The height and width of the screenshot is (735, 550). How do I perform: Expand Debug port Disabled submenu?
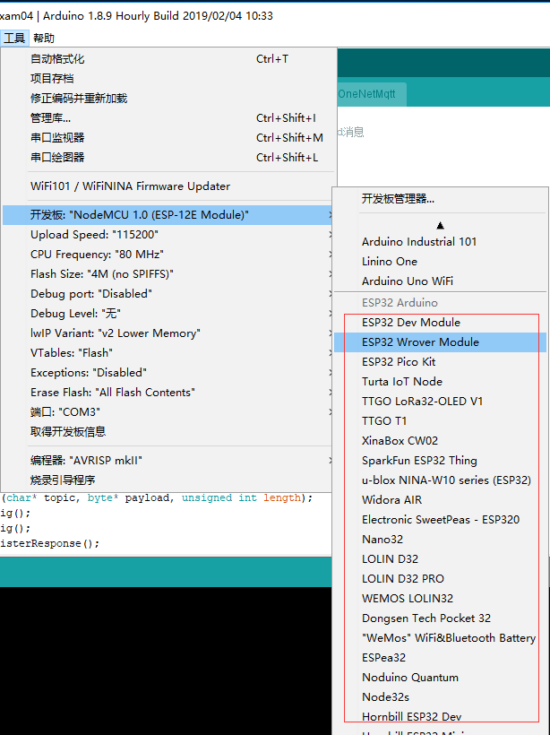coord(168,294)
